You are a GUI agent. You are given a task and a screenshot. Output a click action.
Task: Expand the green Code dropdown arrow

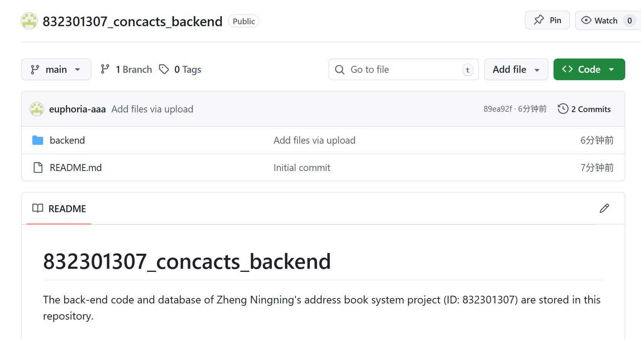point(612,69)
